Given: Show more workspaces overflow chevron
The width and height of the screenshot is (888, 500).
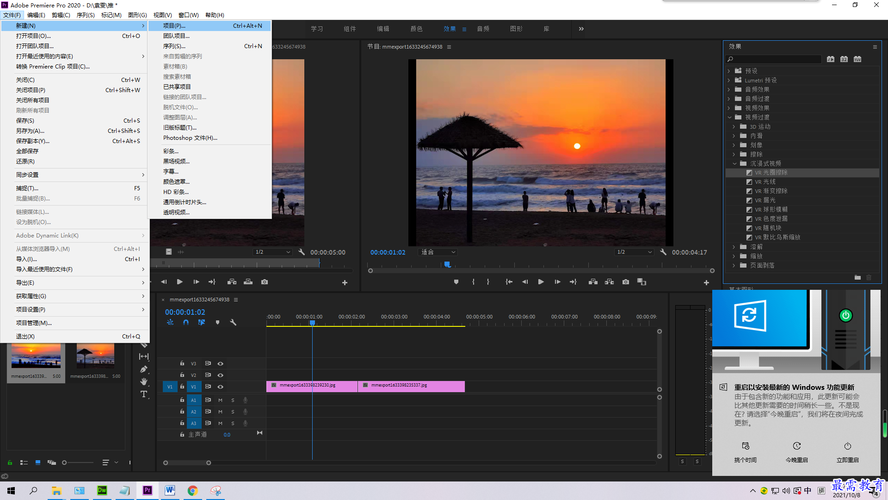Looking at the screenshot, I should [x=581, y=29].
